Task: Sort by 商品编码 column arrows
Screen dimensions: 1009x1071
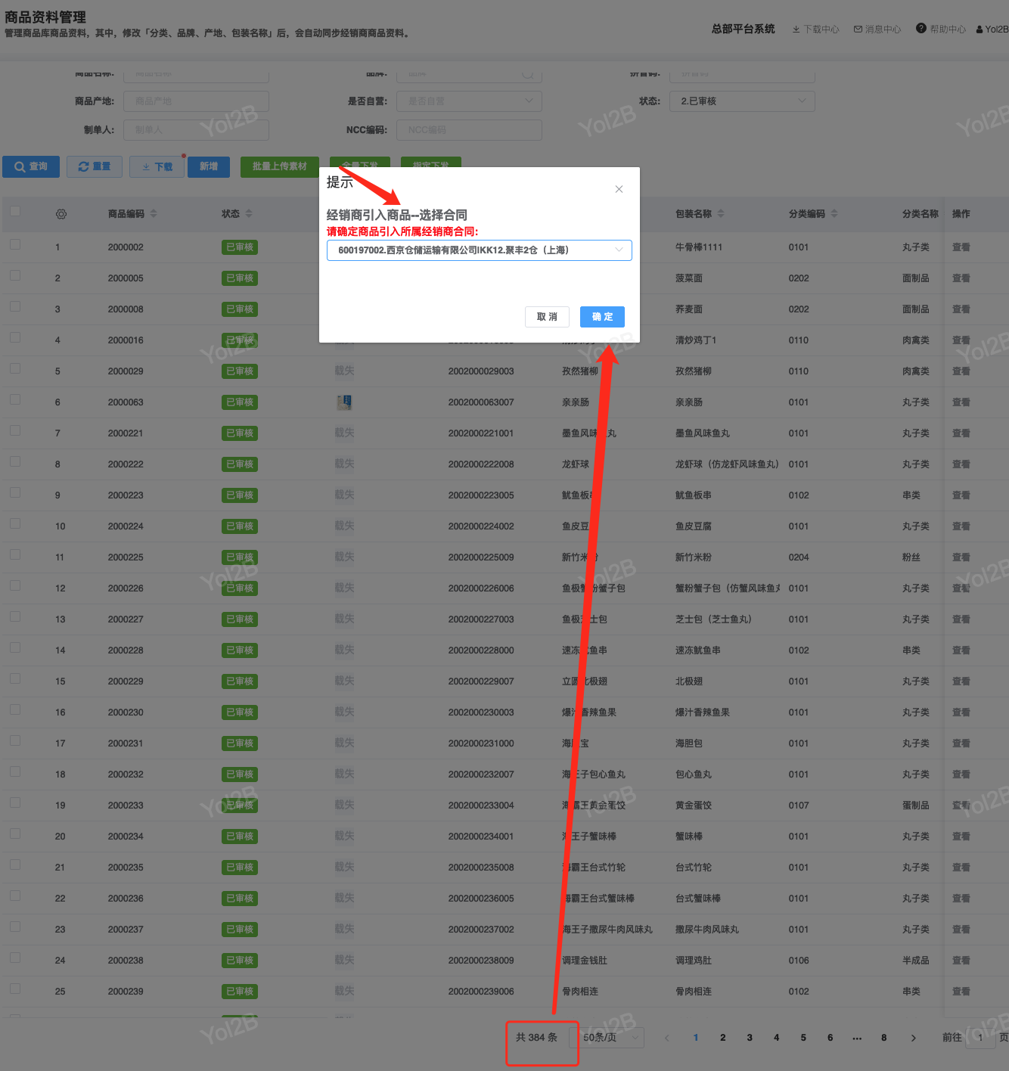Action: coord(154,214)
